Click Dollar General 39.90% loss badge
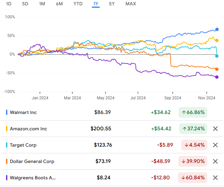The height and width of the screenshot is (187, 224). tap(193, 161)
